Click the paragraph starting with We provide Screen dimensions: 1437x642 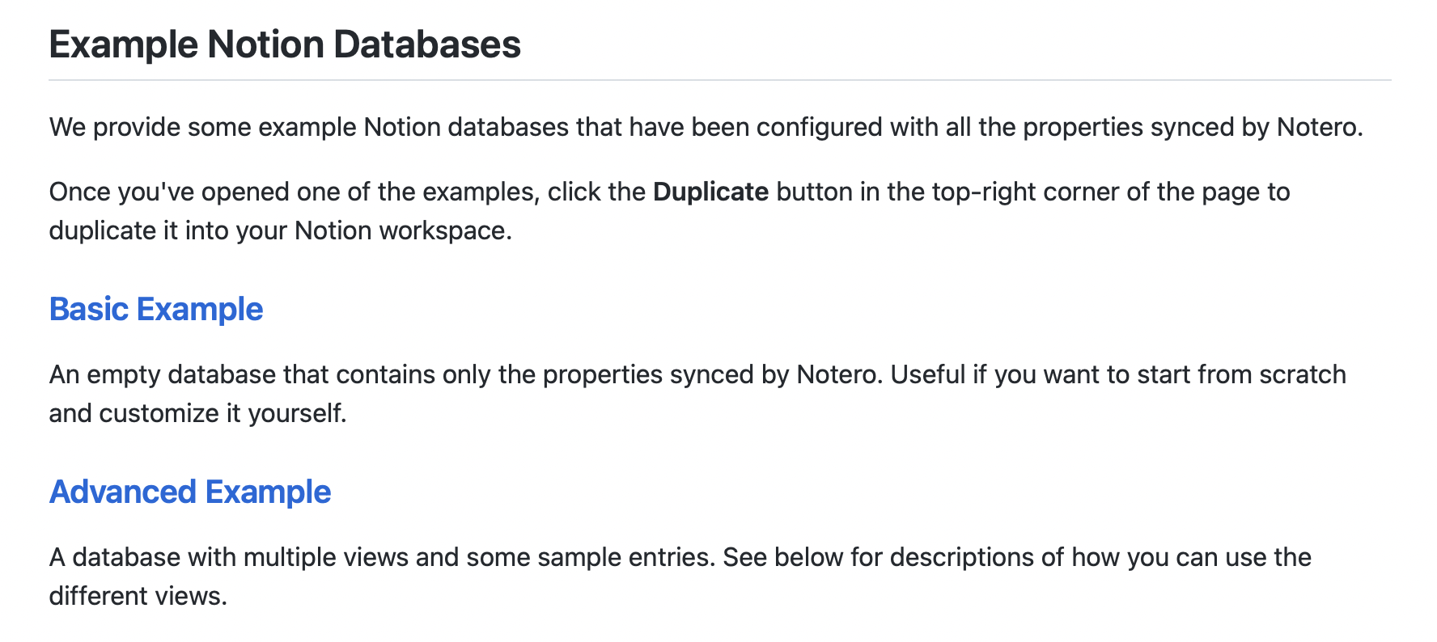click(706, 128)
